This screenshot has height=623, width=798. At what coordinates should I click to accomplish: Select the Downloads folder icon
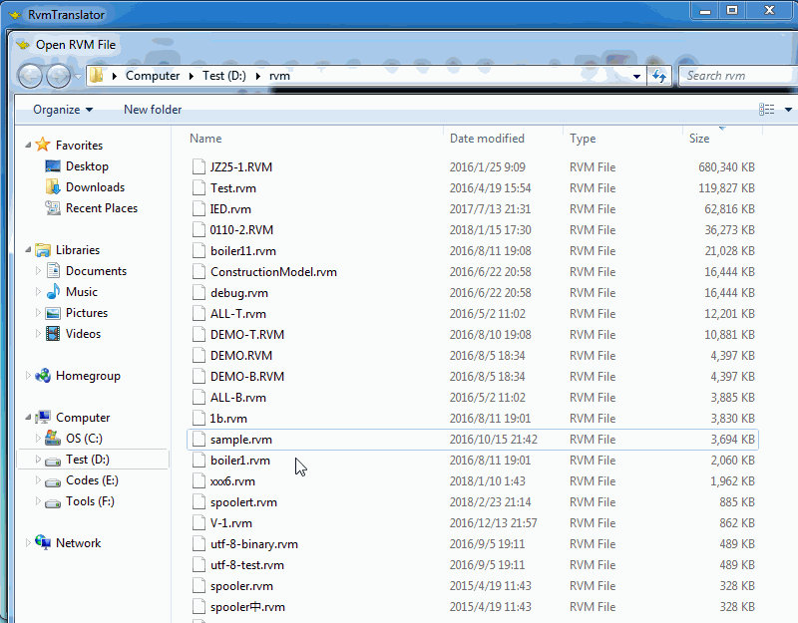[53, 187]
